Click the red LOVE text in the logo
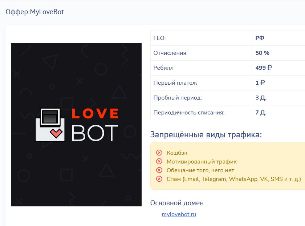This screenshot has height=226, width=305. (x=95, y=113)
